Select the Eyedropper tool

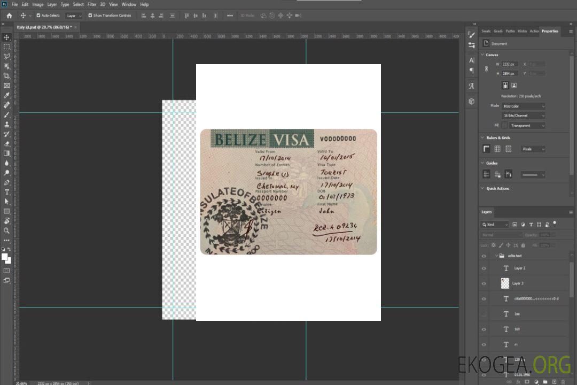click(6, 95)
